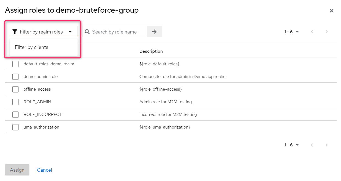The image size is (341, 181).
Task: Submit search with the arrow button
Action: tap(154, 32)
